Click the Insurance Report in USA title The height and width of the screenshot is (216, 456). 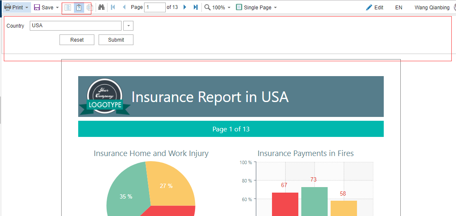click(210, 97)
